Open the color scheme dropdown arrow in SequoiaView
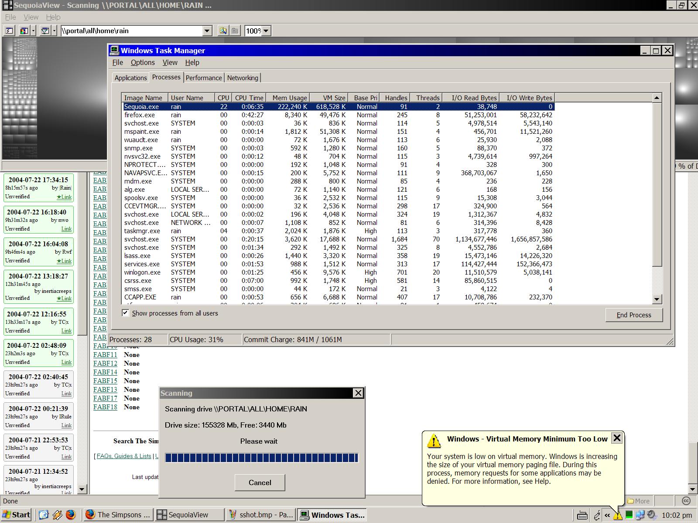Image resolution: width=698 pixels, height=523 pixels. pyautogui.click(x=33, y=31)
